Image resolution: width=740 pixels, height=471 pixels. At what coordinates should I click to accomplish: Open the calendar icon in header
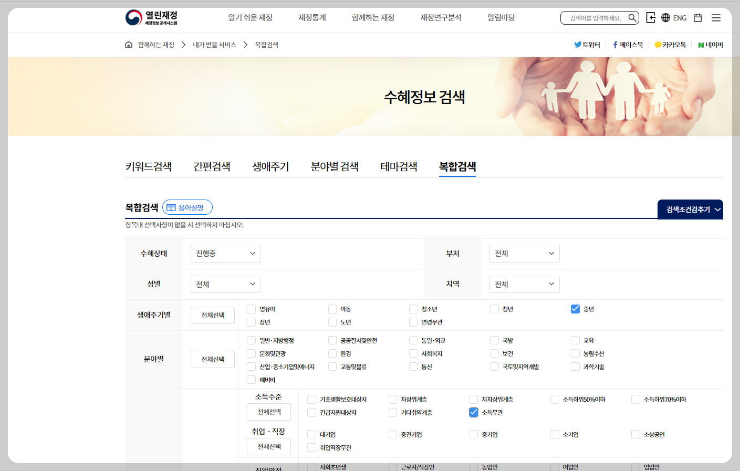697,18
